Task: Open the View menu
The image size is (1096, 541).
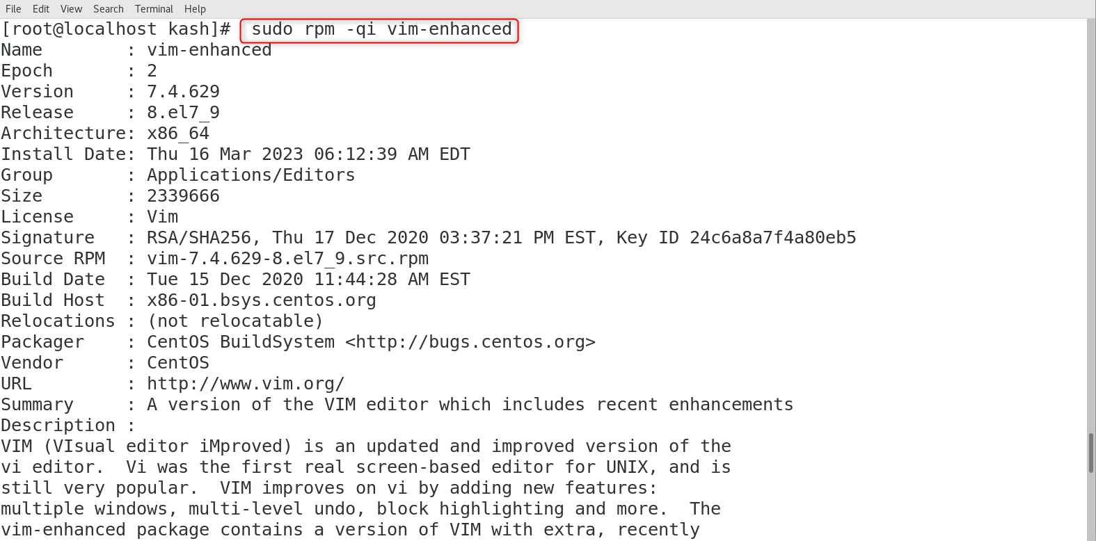Action: coord(70,9)
